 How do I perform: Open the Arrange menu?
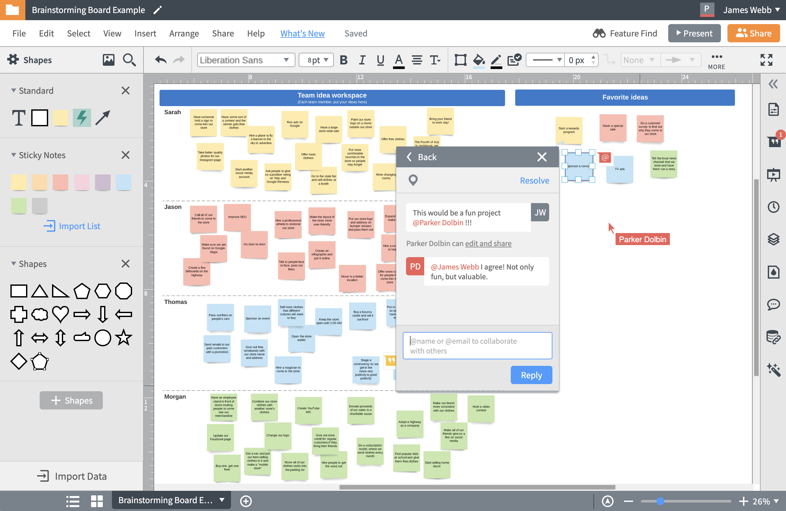pyautogui.click(x=184, y=33)
